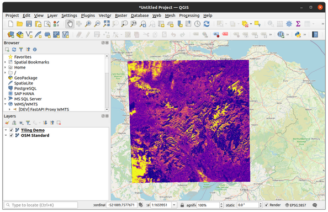This screenshot has width=328, height=212.
Task: Open the Processing Toolbox gear
Action: tap(289, 24)
